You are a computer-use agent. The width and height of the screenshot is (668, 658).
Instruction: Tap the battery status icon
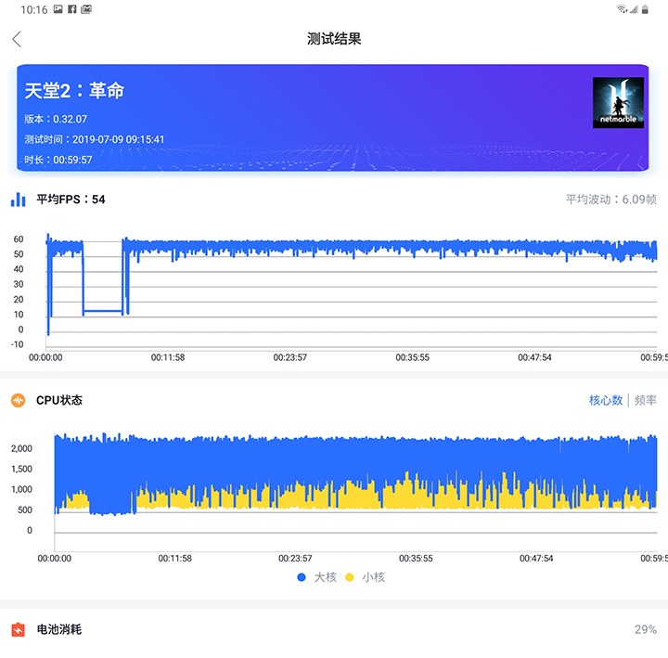point(645,9)
